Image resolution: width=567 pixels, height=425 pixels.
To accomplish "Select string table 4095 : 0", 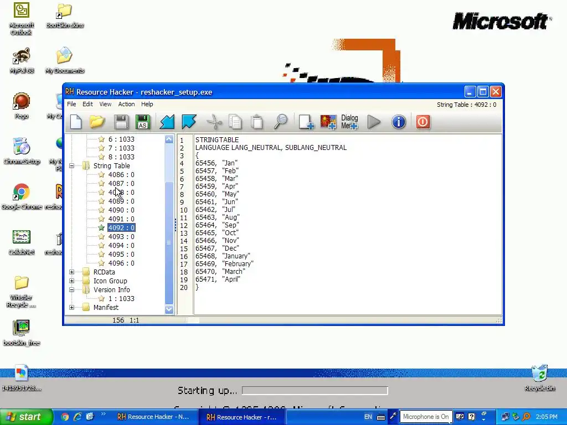I will 121,255.
